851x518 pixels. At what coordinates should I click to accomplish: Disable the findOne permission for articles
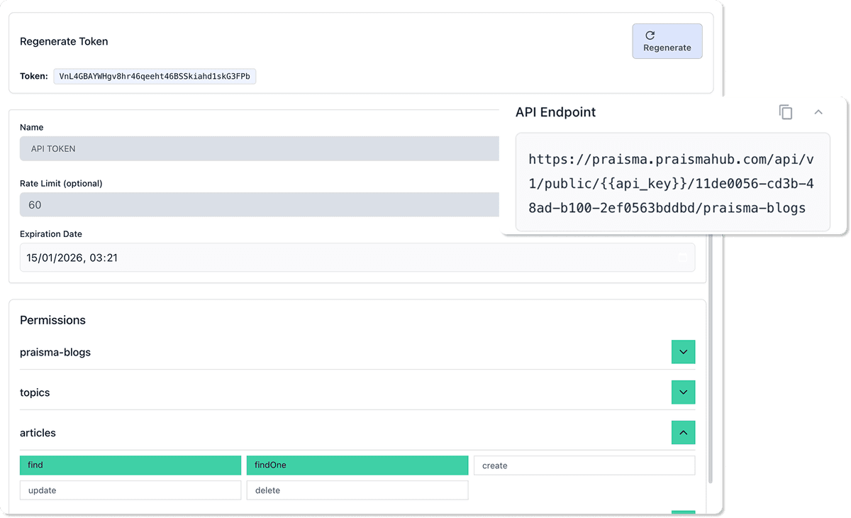[x=357, y=465]
